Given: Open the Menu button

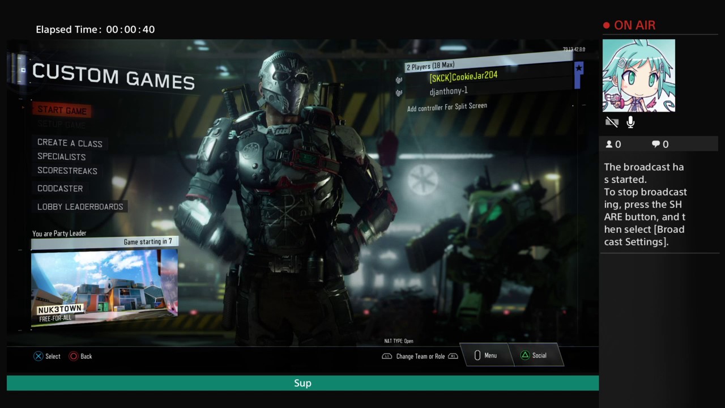Looking at the screenshot, I should click(x=485, y=355).
